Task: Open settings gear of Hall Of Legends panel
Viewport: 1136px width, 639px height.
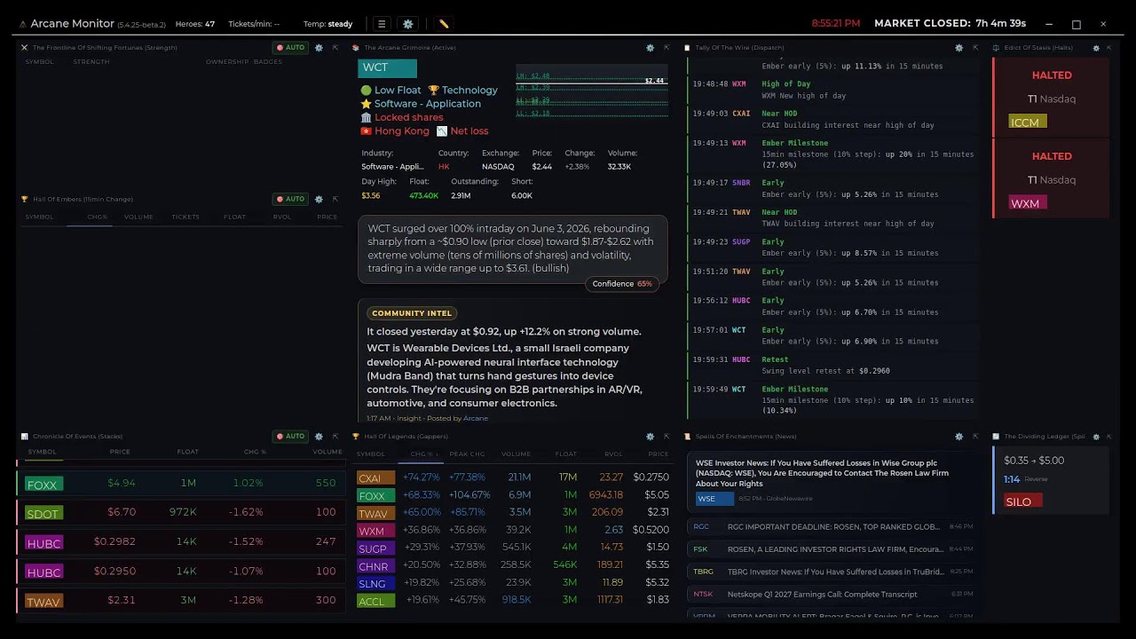Action: point(651,436)
